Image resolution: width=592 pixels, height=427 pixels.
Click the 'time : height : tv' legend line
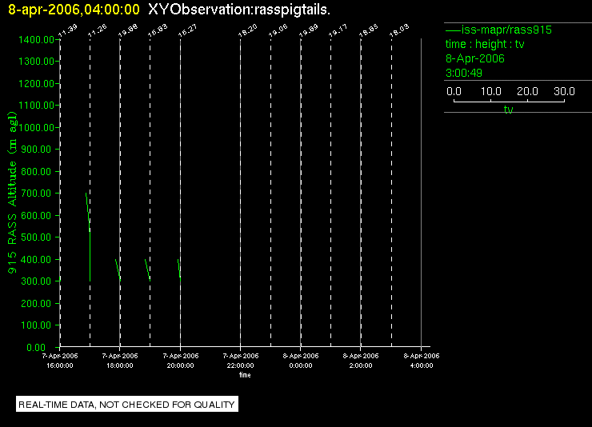coord(485,44)
